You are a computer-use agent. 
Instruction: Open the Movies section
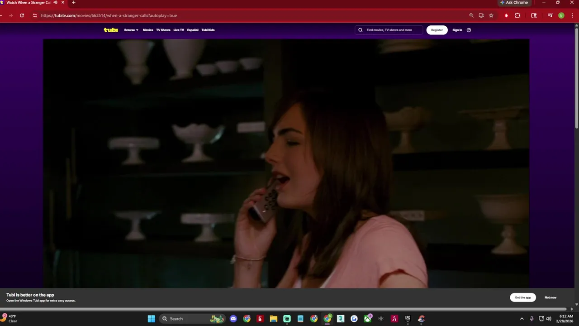[x=148, y=30]
